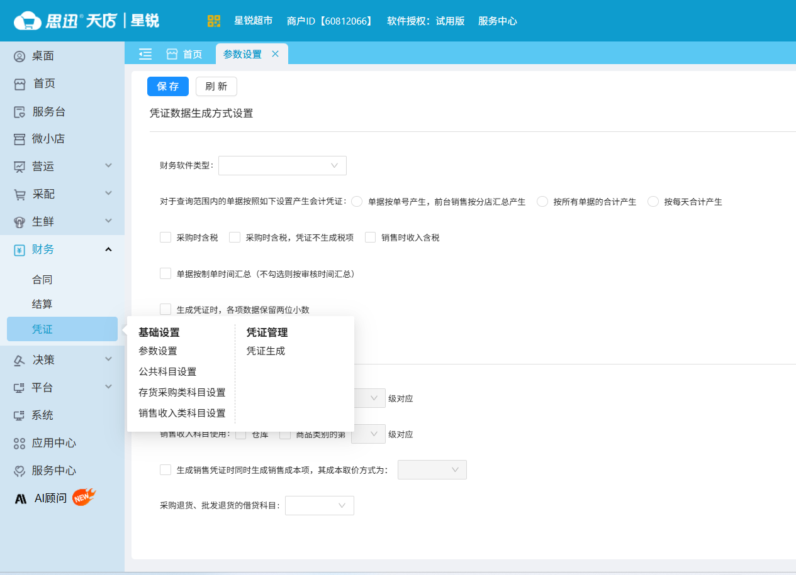Select 凭证 submenu under 财务
This screenshot has height=575, width=796.
62,329
